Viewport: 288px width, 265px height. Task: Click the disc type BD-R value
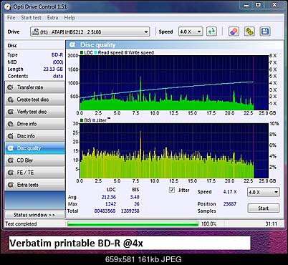tap(57, 55)
